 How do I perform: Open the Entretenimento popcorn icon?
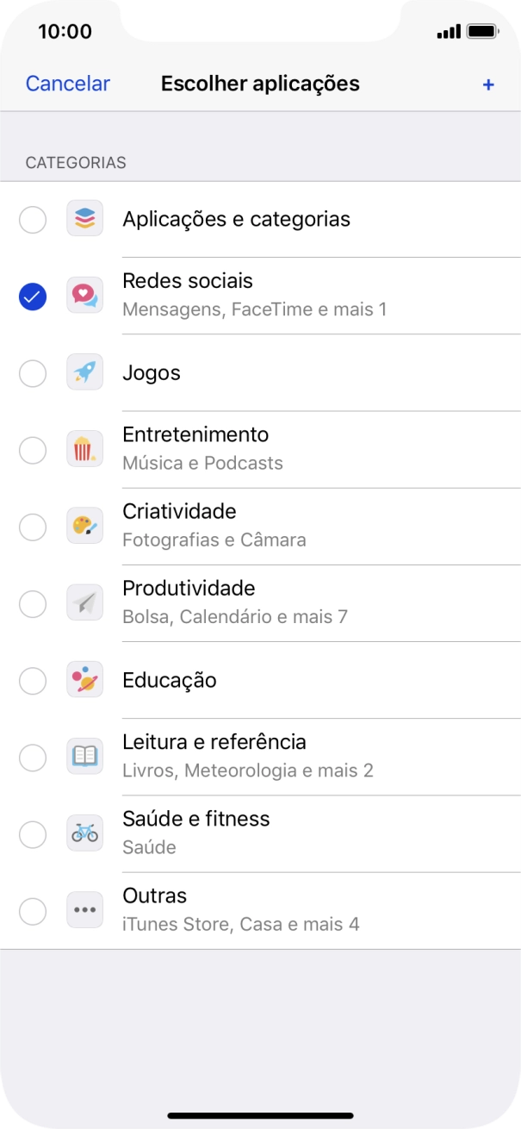(85, 446)
